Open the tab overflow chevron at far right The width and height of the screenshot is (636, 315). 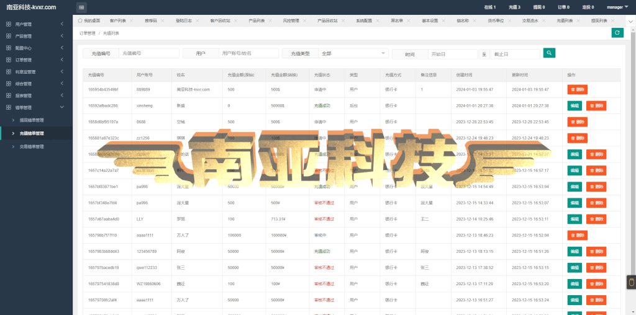(630, 20)
